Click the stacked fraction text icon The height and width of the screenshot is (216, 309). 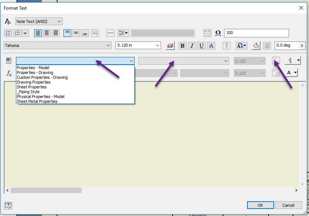coord(226,45)
